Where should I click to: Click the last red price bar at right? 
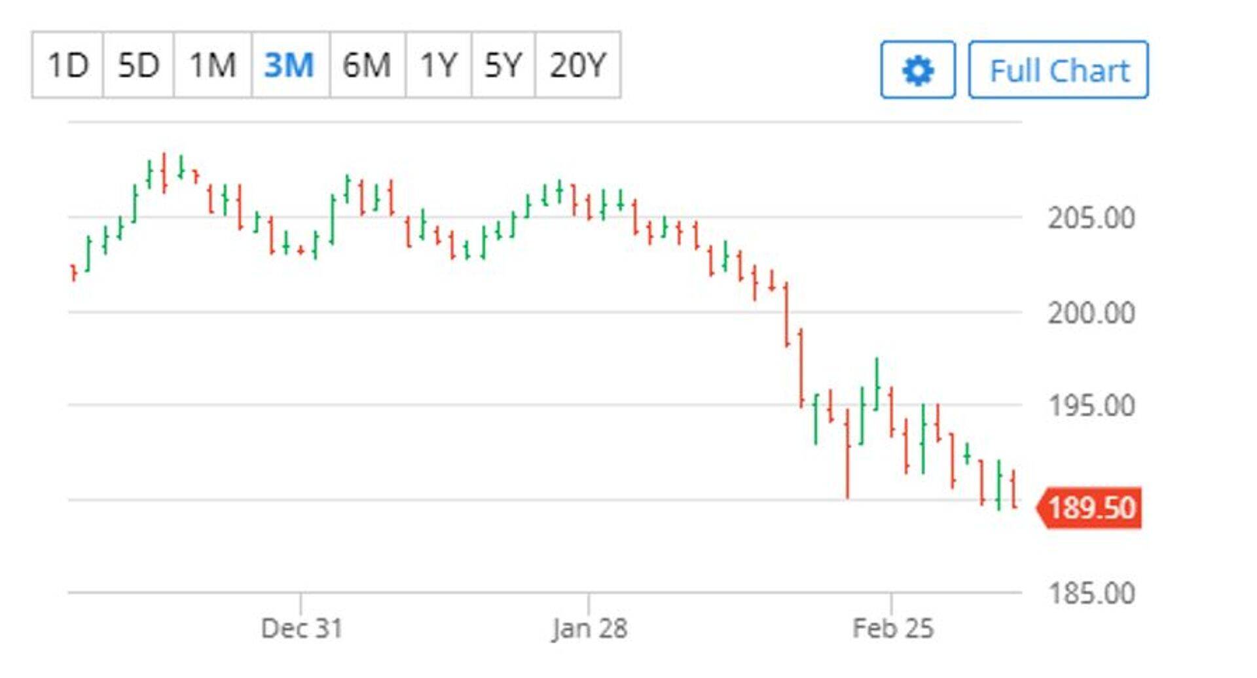coord(1013,488)
